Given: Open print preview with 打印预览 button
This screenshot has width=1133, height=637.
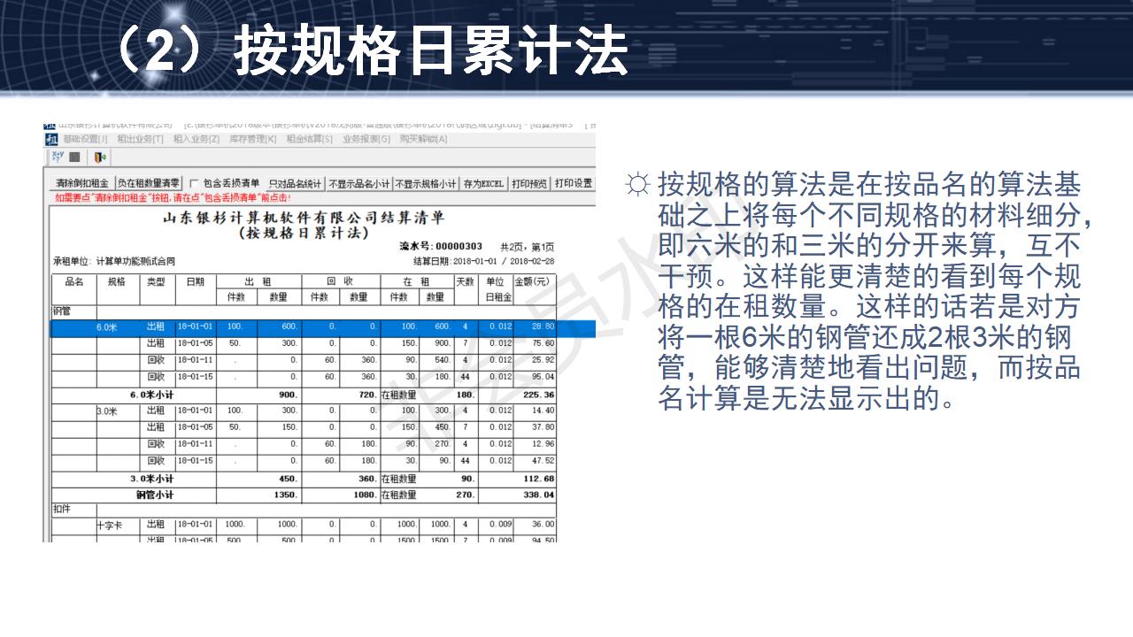Looking at the screenshot, I should coord(531,180).
